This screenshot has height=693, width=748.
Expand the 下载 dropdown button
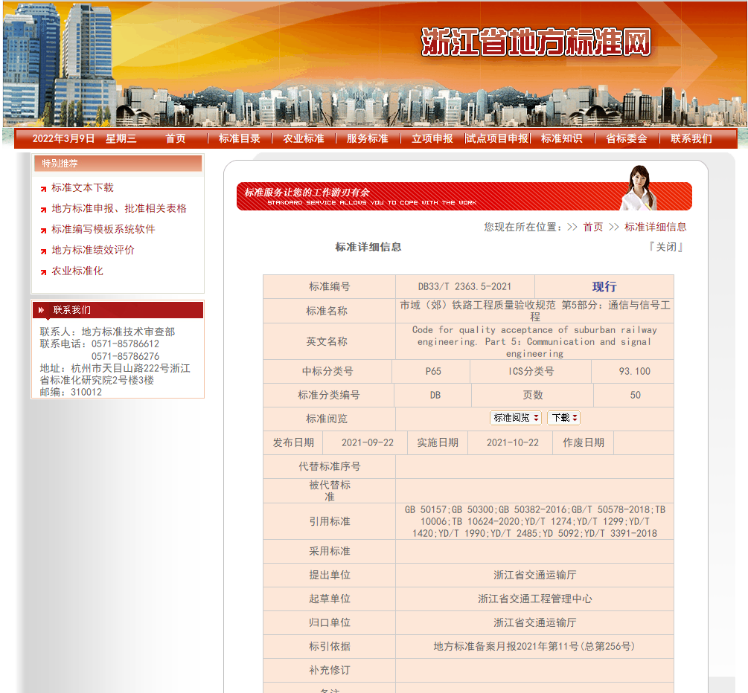coord(563,418)
